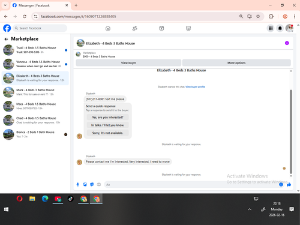
Task: Click the listing thumbnail in chat header
Action: pyautogui.click(x=80, y=43)
